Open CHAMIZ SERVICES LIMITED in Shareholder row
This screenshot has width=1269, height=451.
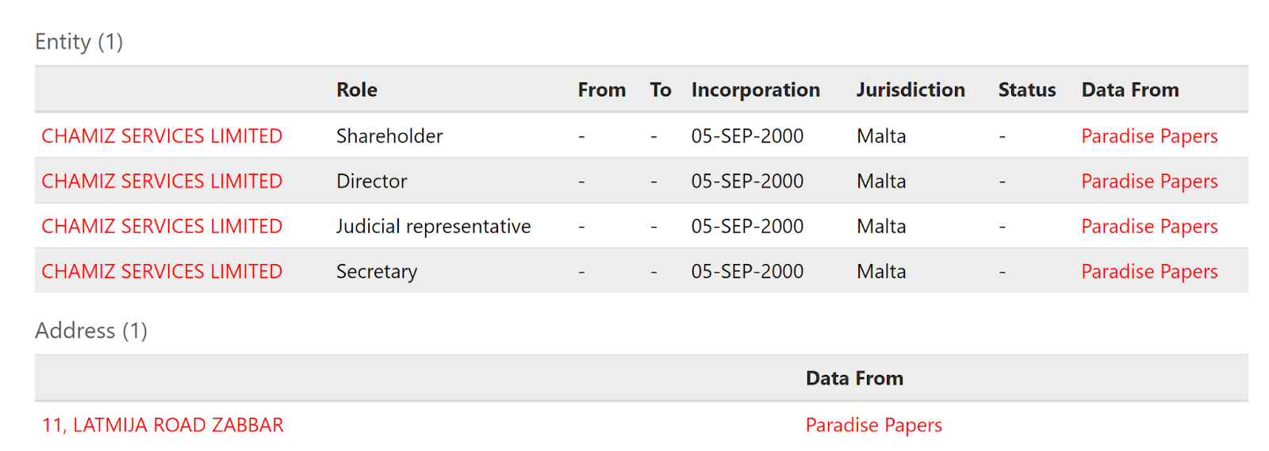[x=162, y=136]
